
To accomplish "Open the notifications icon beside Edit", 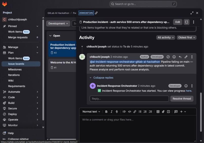I will (187, 22).
